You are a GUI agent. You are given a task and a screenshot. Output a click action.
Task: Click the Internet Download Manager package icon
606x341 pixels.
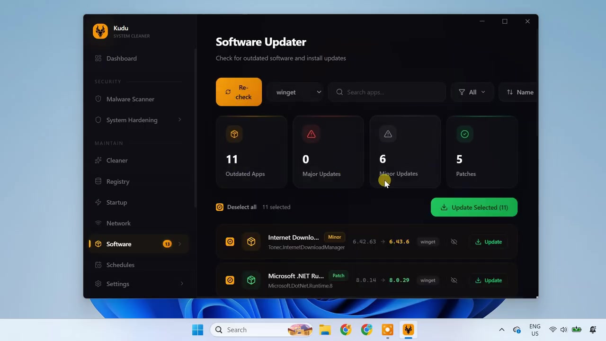point(251,242)
